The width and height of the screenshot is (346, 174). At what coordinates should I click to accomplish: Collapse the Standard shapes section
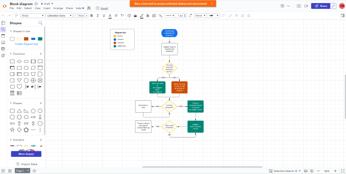(x=11, y=140)
